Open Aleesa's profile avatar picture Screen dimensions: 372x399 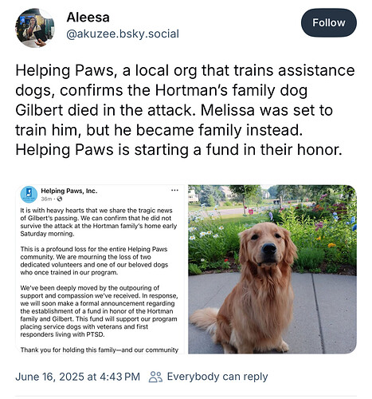pyautogui.click(x=35, y=28)
